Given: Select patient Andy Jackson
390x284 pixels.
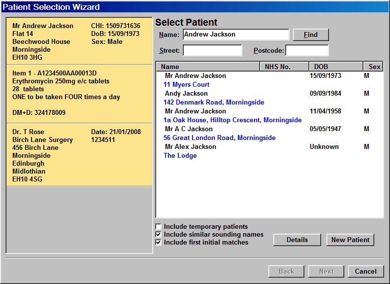Looking at the screenshot, I should click(x=186, y=94).
